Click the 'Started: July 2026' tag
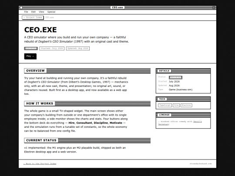The height and width of the screenshot is (176, 235). 52,48
